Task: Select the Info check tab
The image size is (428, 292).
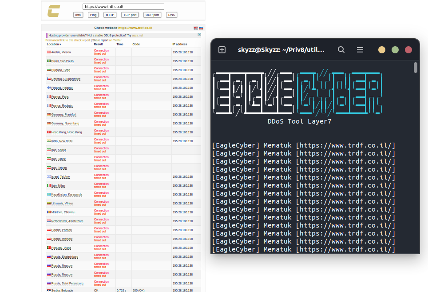Action: point(78,15)
